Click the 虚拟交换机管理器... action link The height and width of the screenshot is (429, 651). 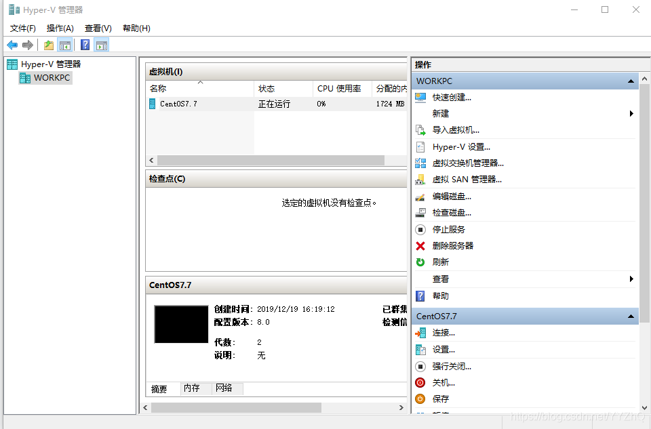468,163
